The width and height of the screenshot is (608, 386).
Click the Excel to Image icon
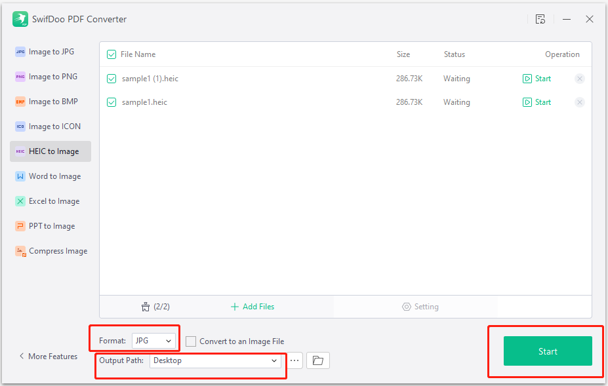point(20,201)
